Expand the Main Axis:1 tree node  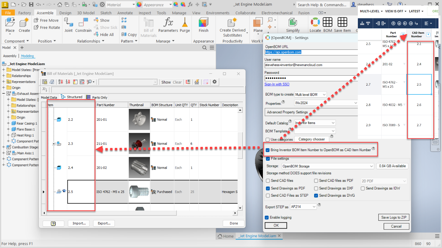pyautogui.click(x=4, y=153)
